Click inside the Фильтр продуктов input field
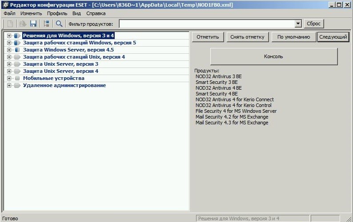 coord(207,24)
